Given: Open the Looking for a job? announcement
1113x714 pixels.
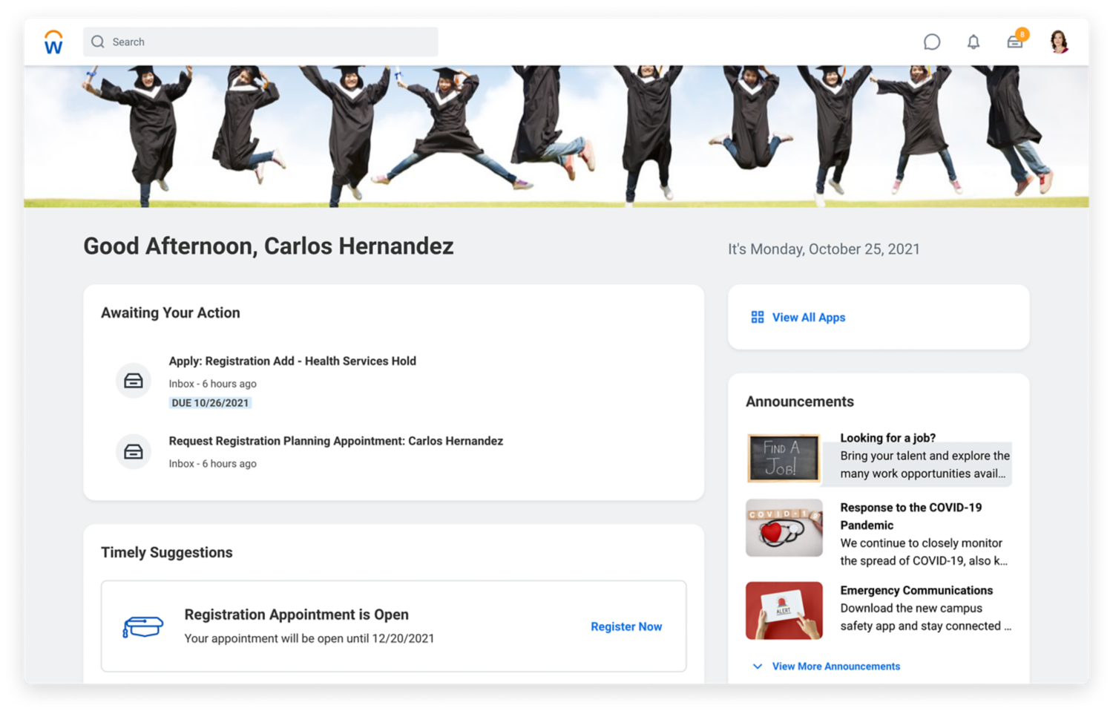Looking at the screenshot, I should (x=887, y=438).
